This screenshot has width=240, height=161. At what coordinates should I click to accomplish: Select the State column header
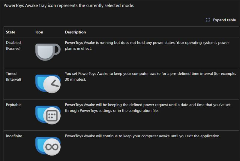(x=10, y=32)
